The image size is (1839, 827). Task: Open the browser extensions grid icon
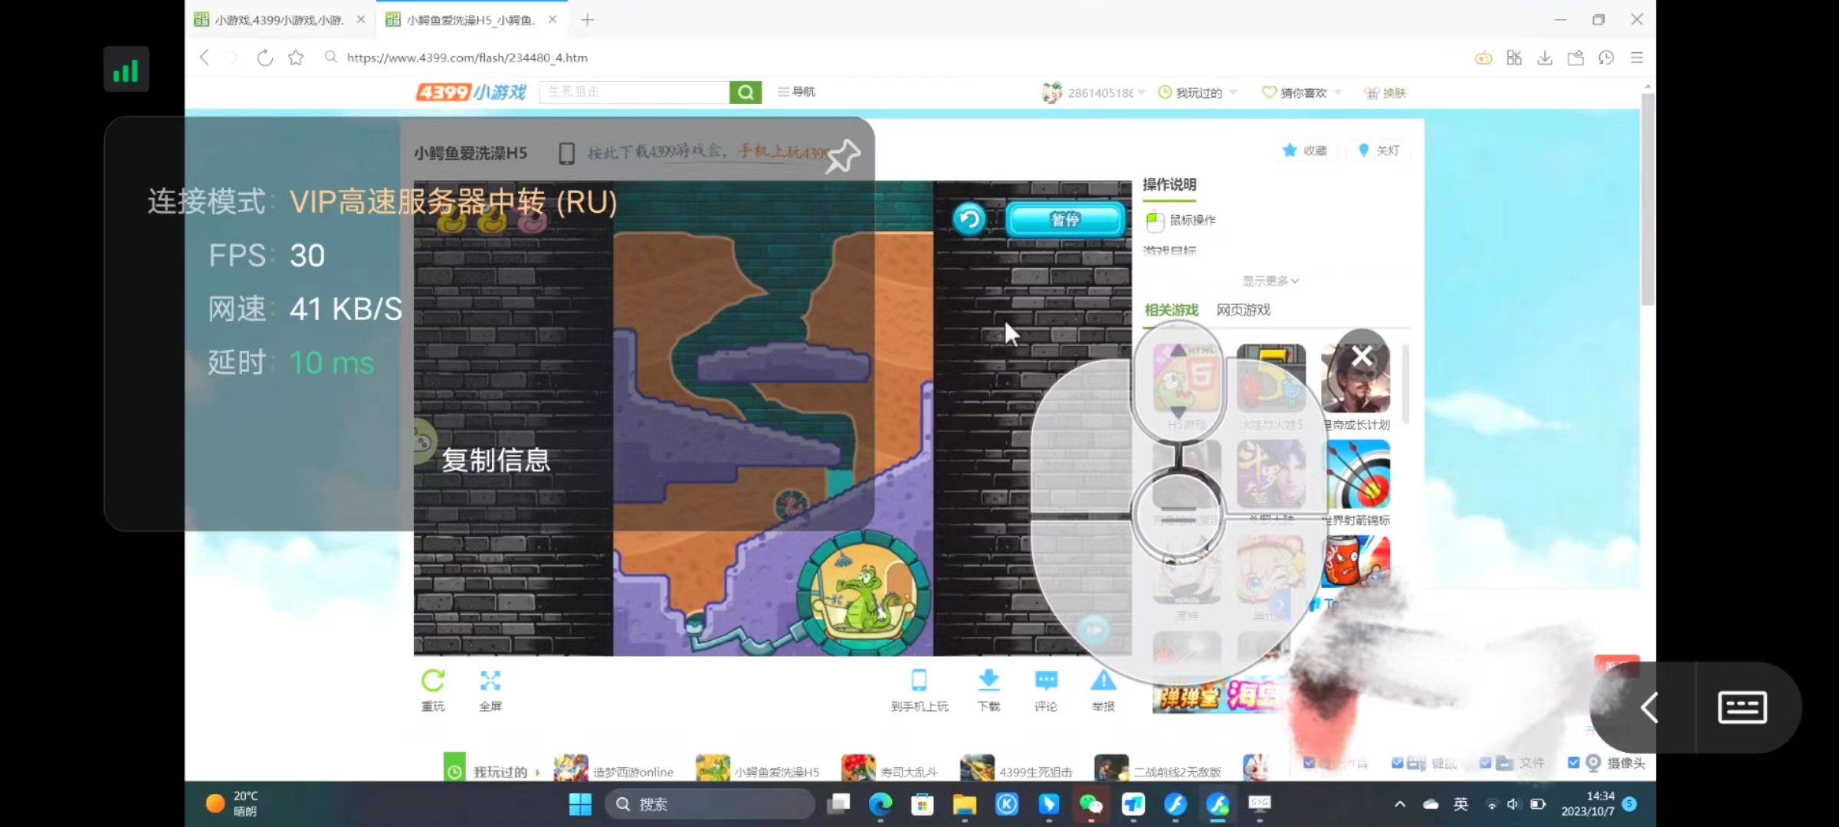1514,57
